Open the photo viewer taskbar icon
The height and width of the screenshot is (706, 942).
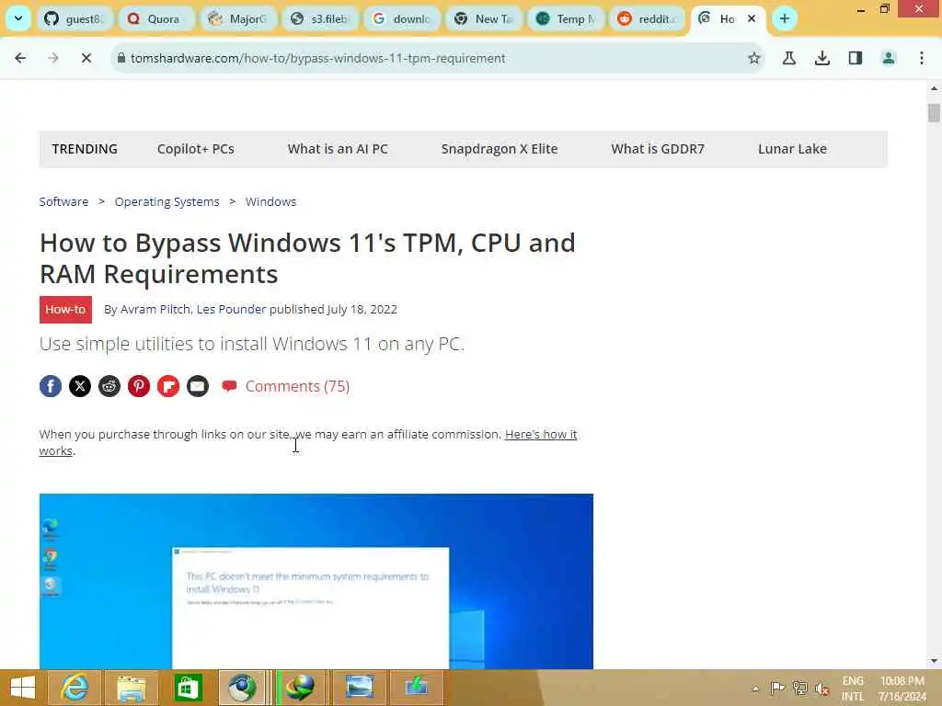click(x=360, y=688)
